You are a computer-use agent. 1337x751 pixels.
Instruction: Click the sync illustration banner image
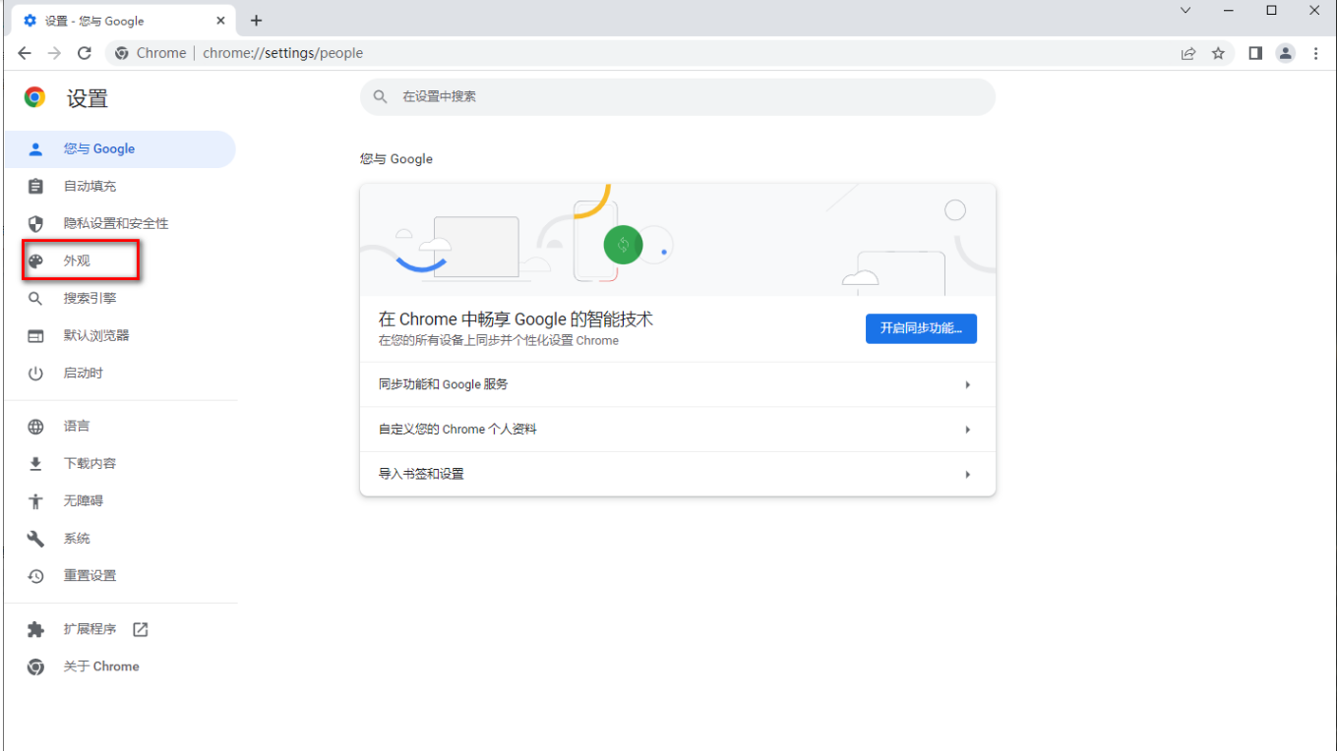click(x=678, y=240)
